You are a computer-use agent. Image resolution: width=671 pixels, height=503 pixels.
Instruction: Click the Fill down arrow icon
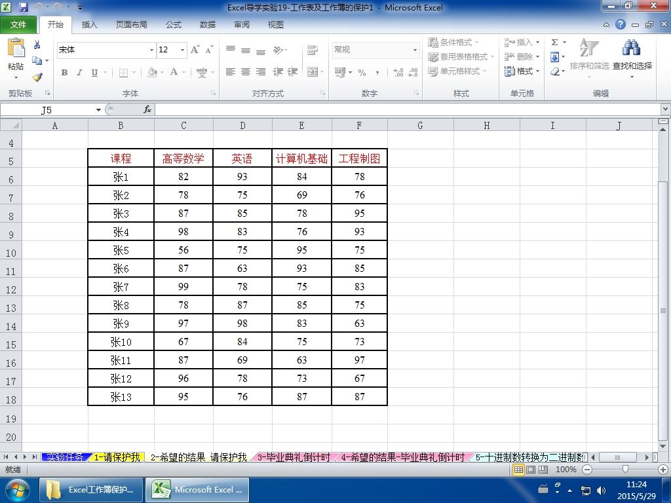coord(554,57)
